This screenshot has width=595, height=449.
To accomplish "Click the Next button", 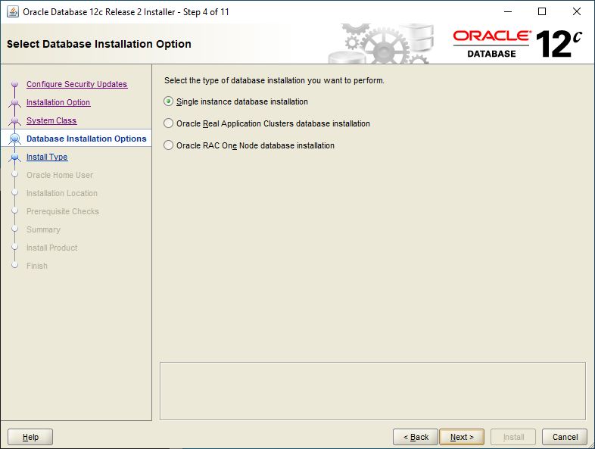I will coord(462,437).
